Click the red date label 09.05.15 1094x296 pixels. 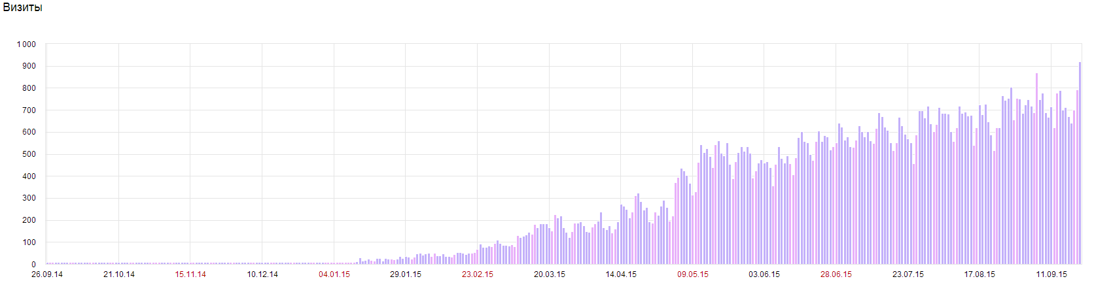[x=693, y=274]
